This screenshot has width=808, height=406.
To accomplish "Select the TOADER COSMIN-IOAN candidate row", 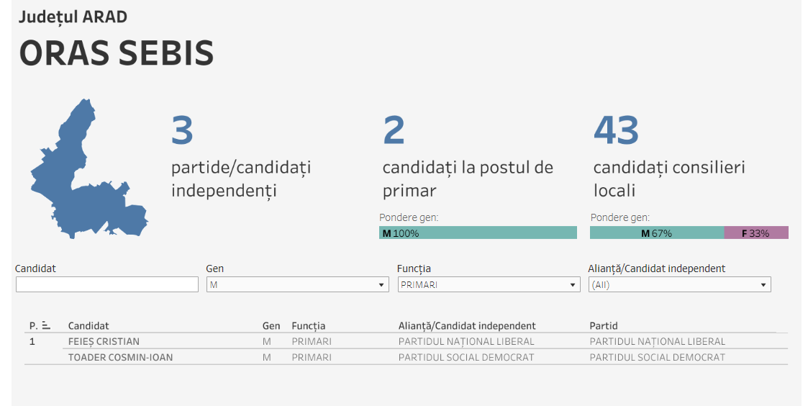I will (120, 358).
